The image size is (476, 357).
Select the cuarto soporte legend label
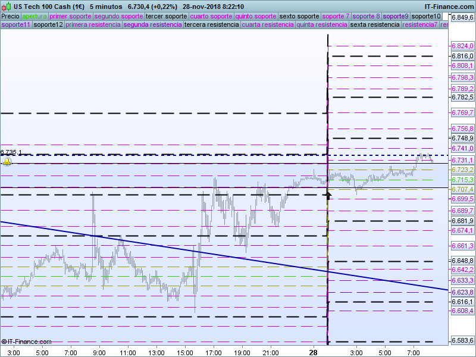tap(211, 17)
